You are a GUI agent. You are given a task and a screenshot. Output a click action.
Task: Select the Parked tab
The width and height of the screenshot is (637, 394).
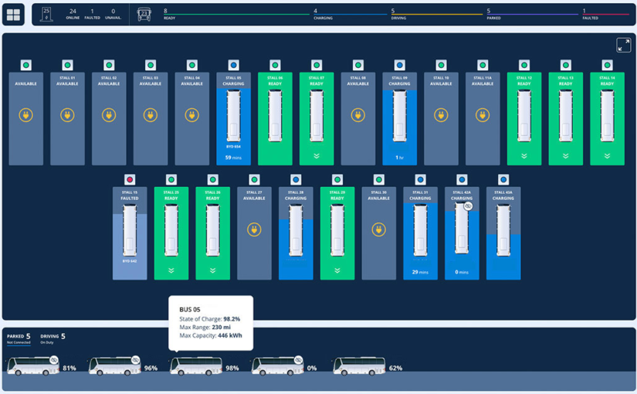click(x=18, y=338)
